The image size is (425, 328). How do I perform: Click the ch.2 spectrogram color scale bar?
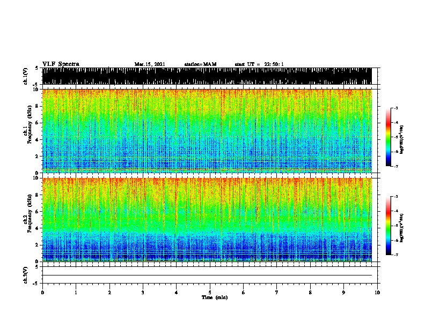tap(389, 226)
